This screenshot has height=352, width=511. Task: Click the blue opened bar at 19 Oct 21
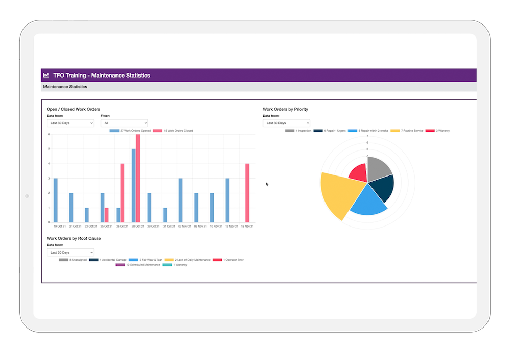tap(55, 200)
